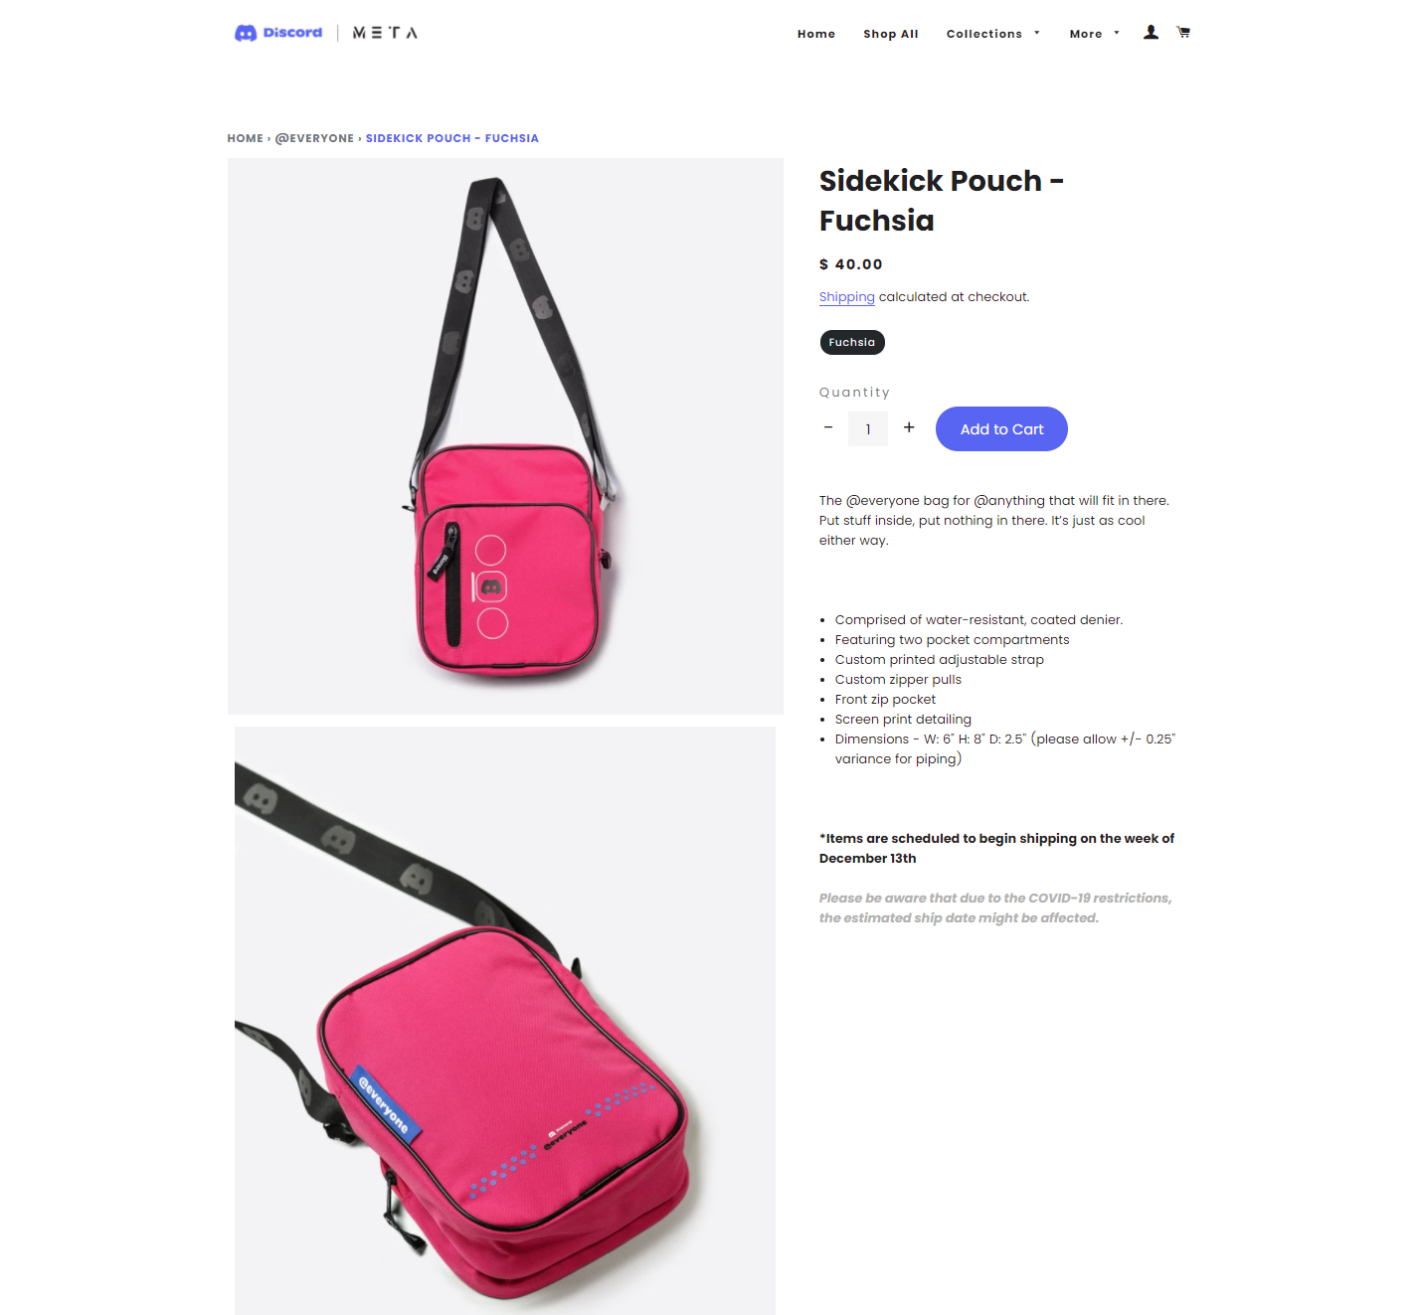Increase quantity with the plus button
This screenshot has width=1422, height=1315.
[x=909, y=427]
